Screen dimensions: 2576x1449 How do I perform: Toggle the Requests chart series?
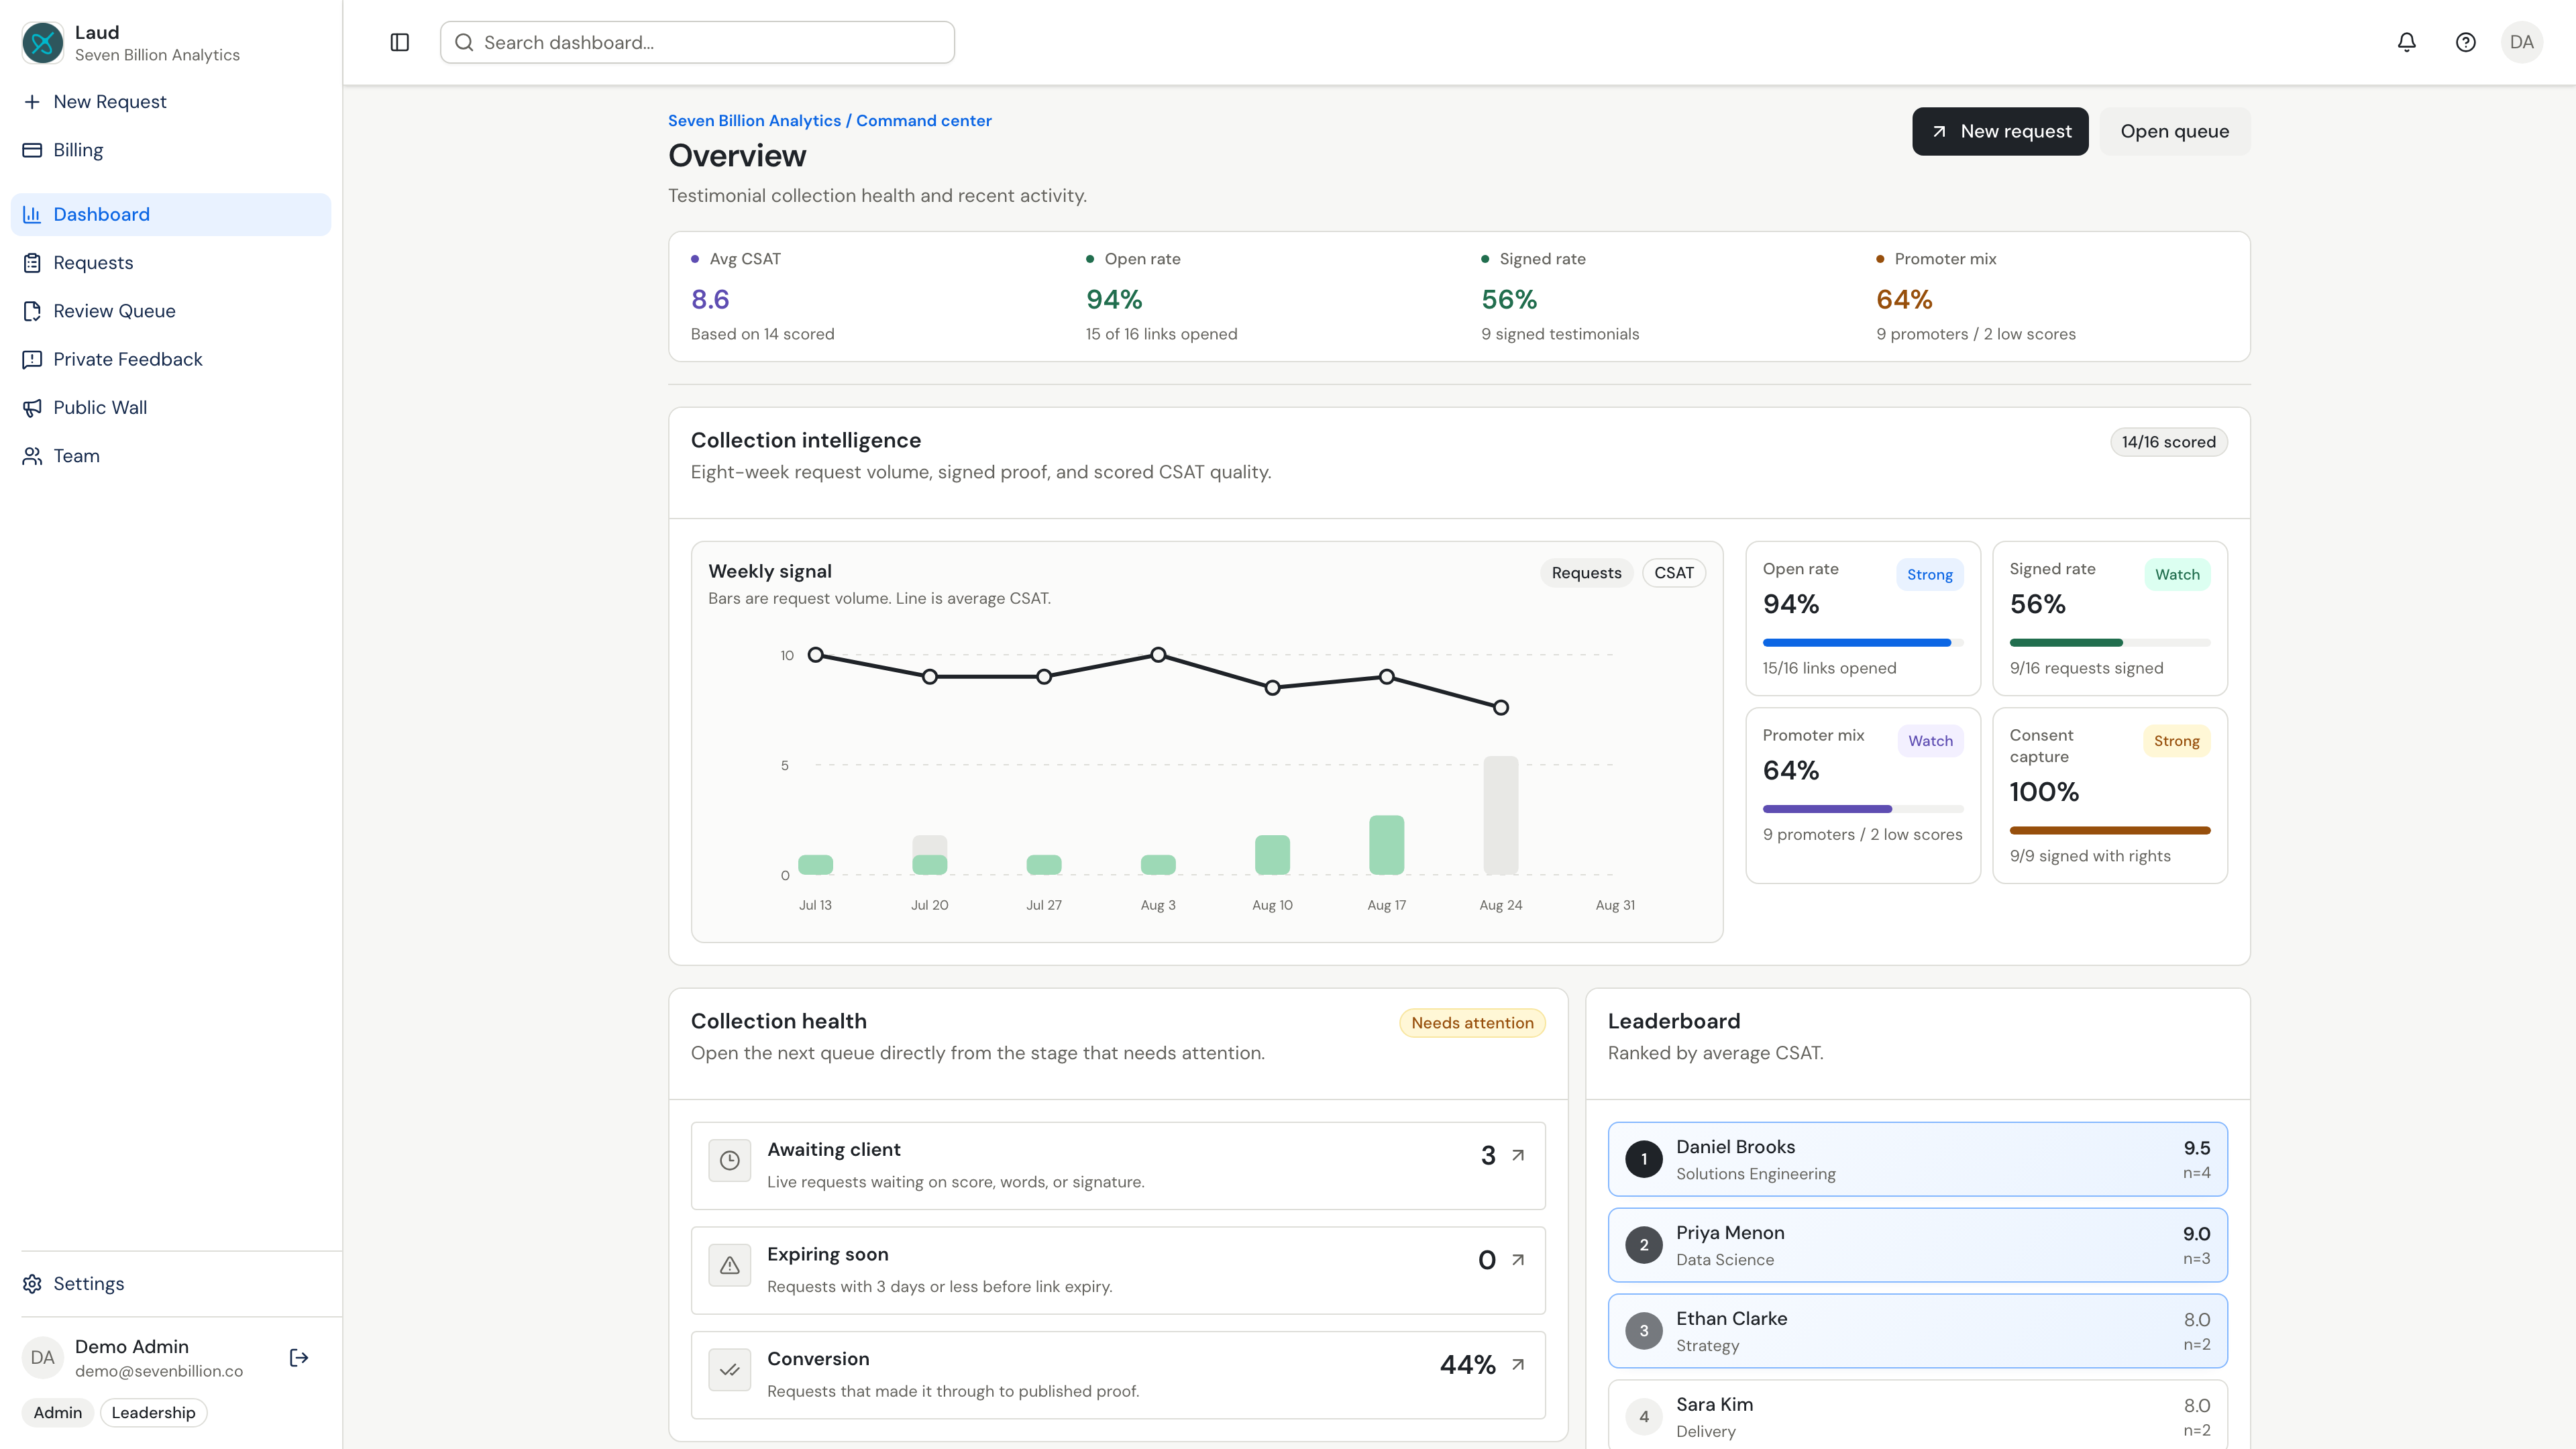(x=1586, y=573)
